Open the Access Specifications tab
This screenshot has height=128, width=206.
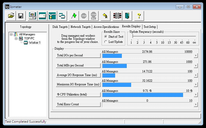click(x=106, y=27)
